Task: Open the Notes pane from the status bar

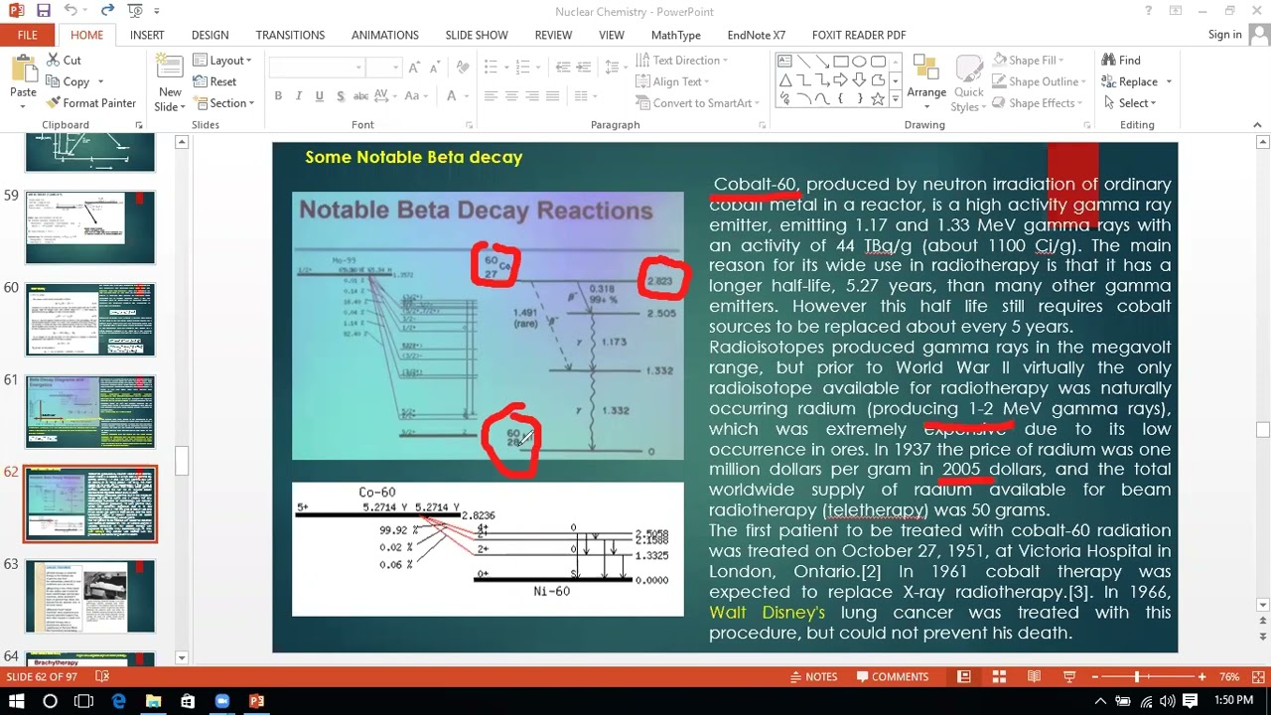Action: tap(812, 677)
